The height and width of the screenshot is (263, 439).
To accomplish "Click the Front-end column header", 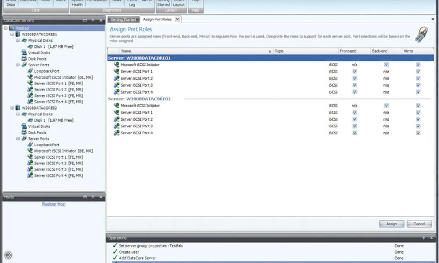I will [354, 51].
